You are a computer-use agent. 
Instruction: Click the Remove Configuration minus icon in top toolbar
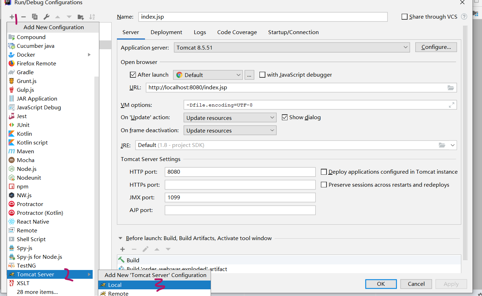[24, 17]
